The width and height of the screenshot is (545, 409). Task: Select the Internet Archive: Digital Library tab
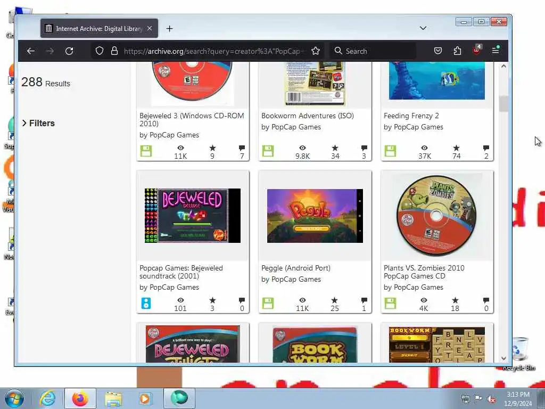click(99, 28)
